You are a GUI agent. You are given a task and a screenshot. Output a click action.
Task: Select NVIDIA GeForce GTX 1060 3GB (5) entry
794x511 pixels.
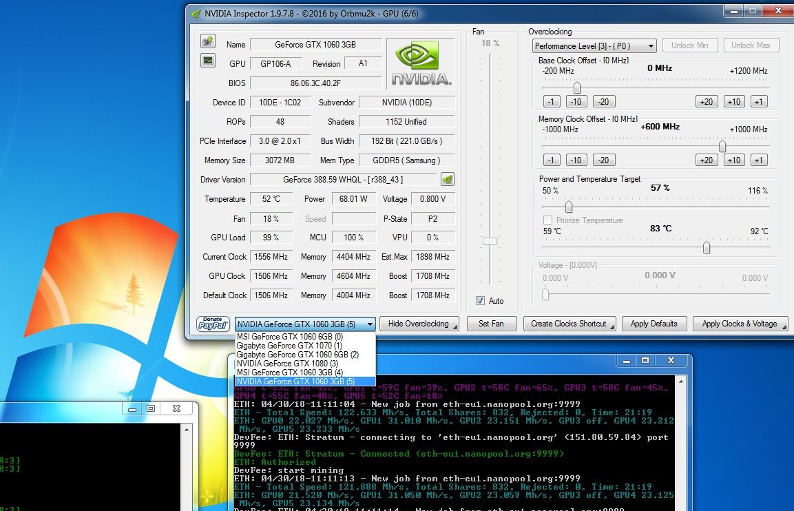305,382
